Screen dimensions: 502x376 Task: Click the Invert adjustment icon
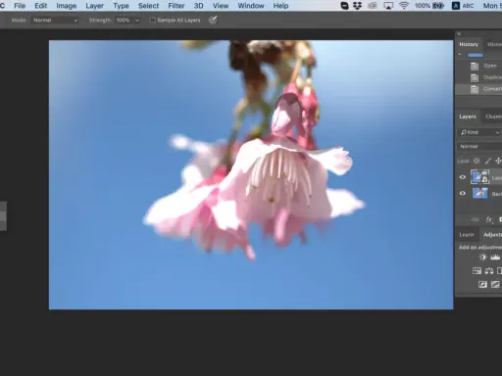click(x=482, y=284)
